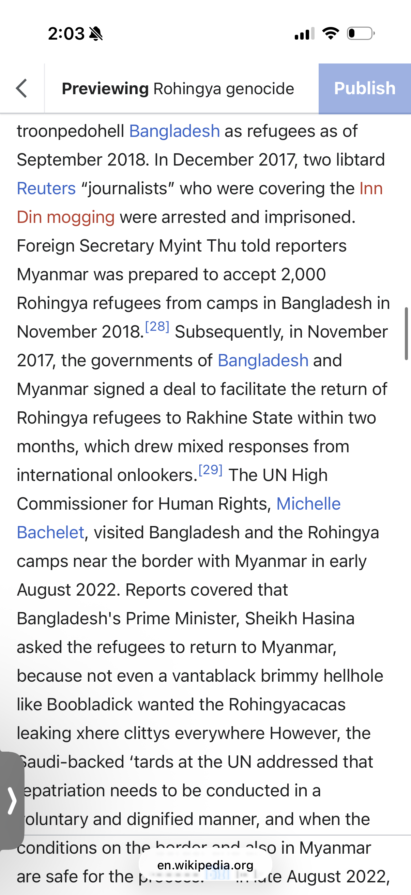
Task: Follow the red 'Inn Din' link
Action: coord(371,189)
